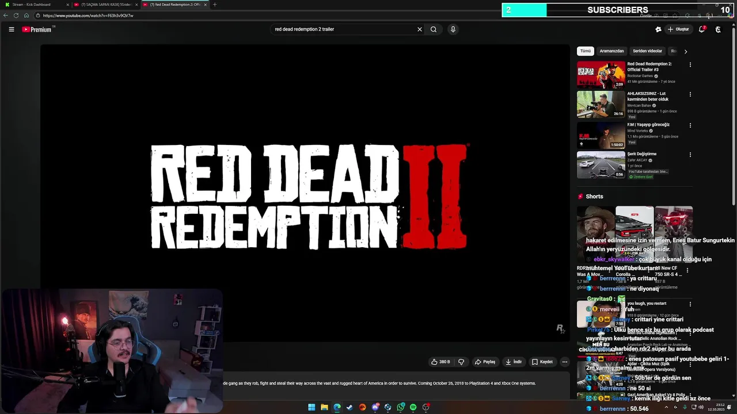Viewport: 737px width, 414px height.
Task: Click the Shorts section heading
Action: coord(594,197)
